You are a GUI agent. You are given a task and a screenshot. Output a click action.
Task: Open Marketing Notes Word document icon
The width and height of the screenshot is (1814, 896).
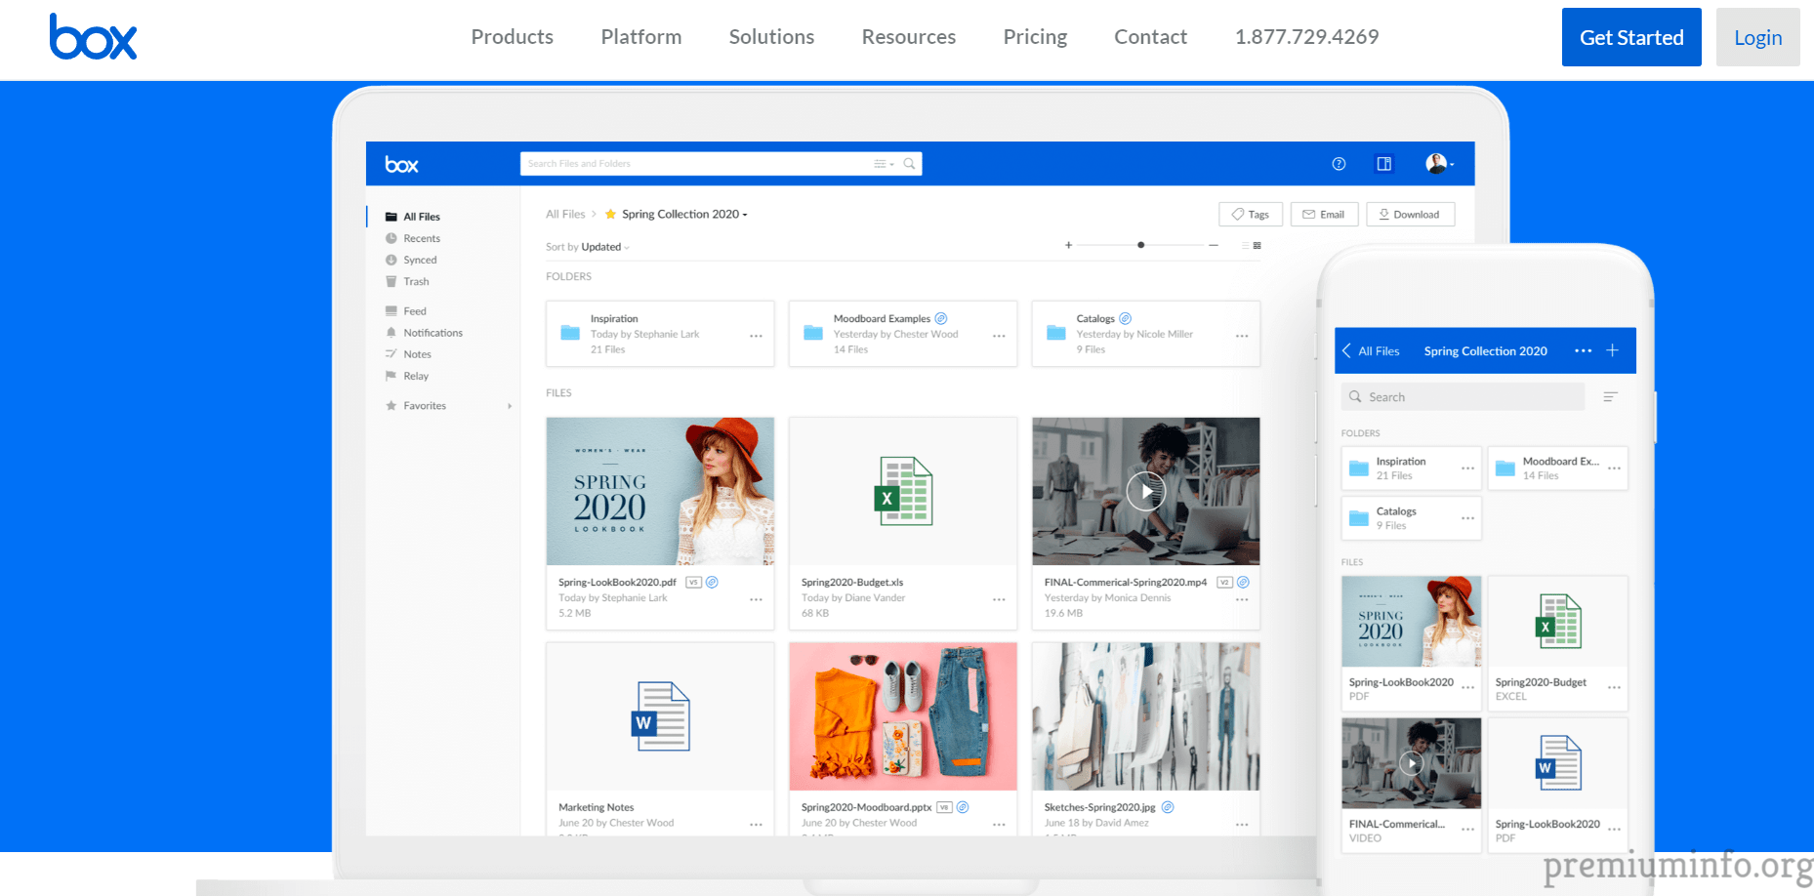tap(660, 716)
